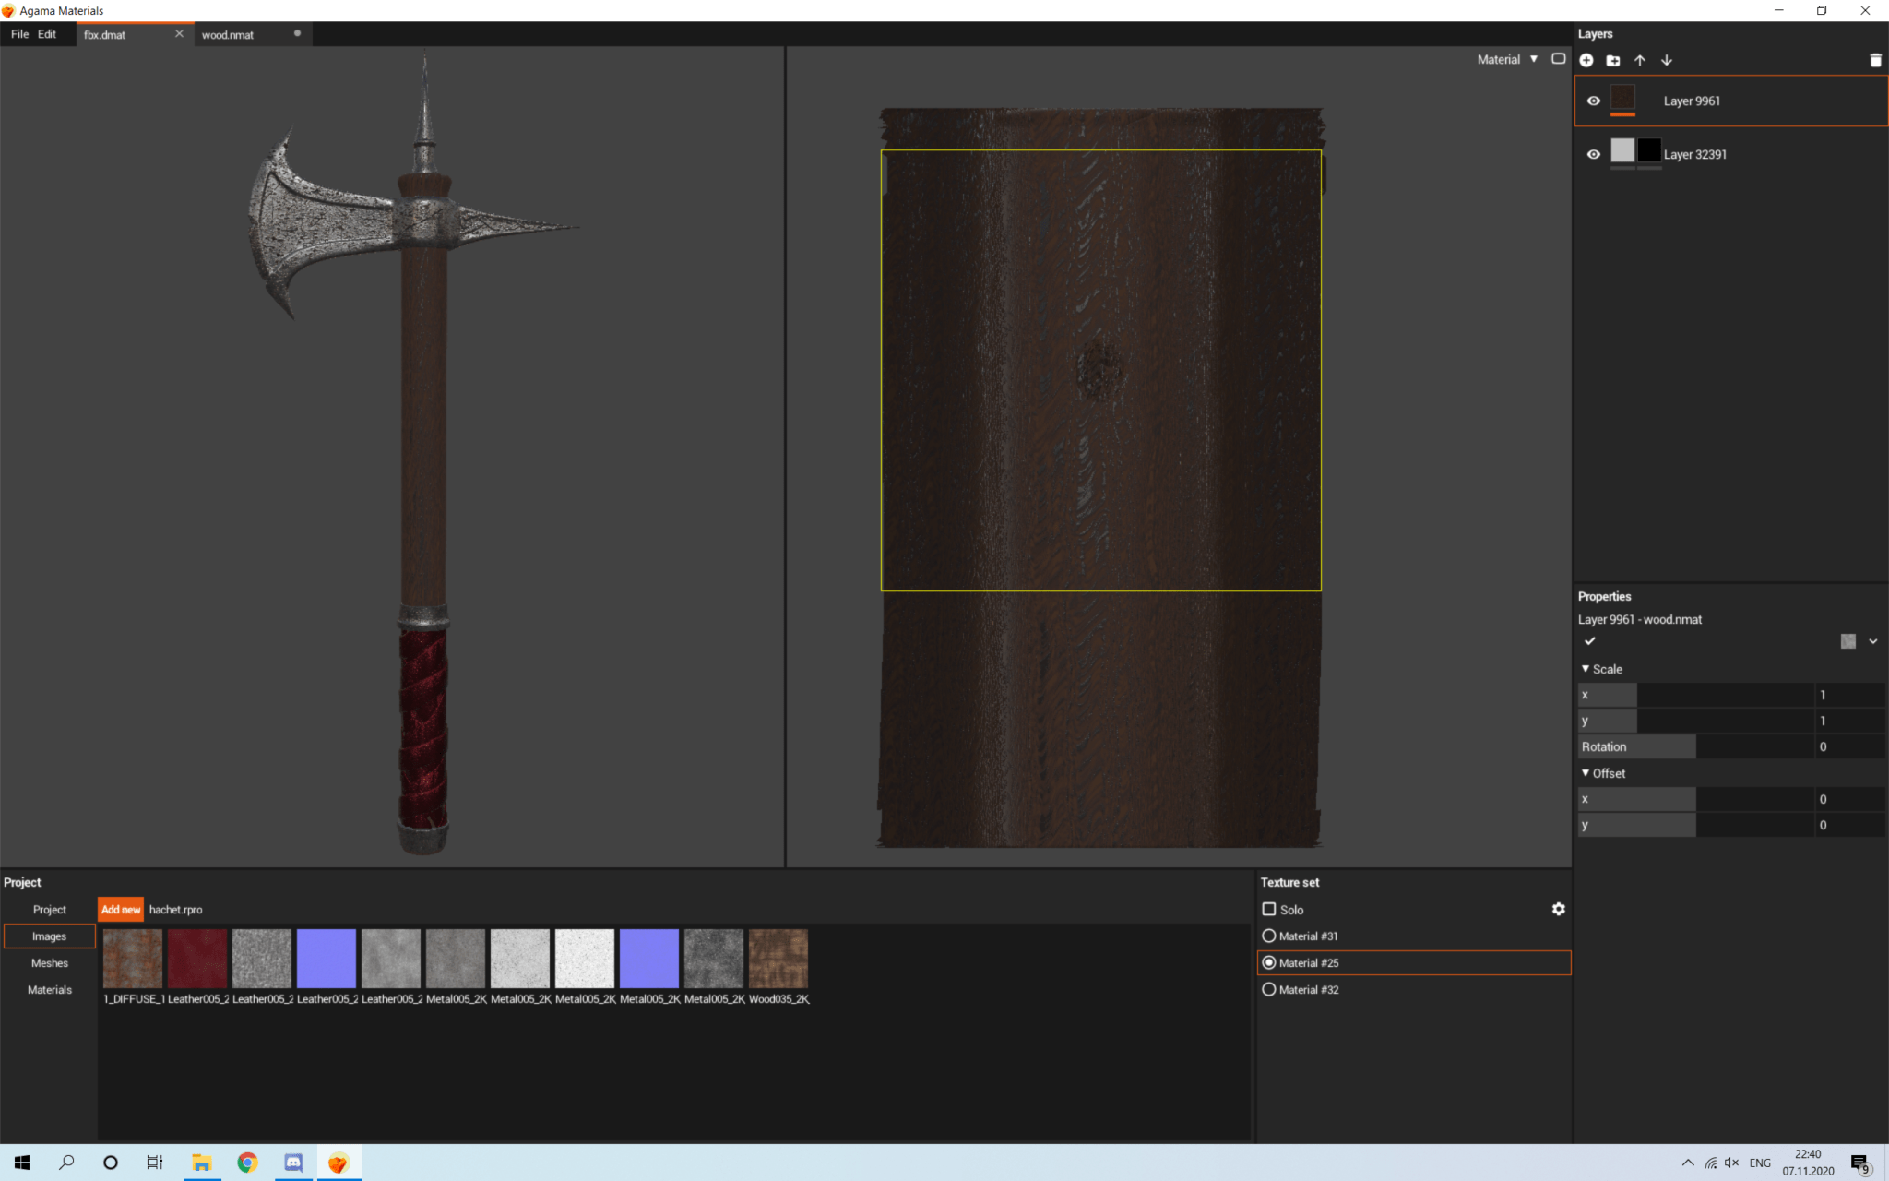The width and height of the screenshot is (1889, 1181).
Task: Click the viewport maximize square icon
Action: [1559, 59]
